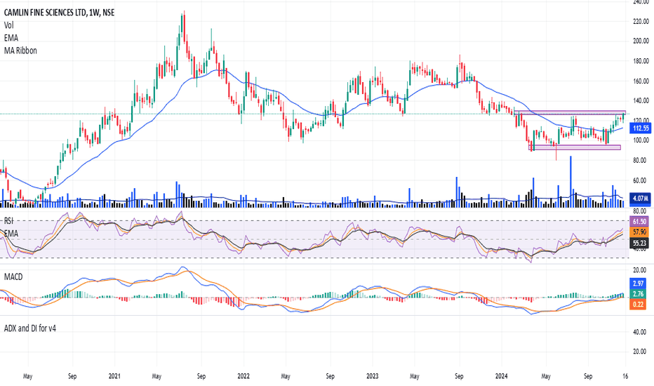Click the orange 57.90 RSI value tag

coord(639,232)
